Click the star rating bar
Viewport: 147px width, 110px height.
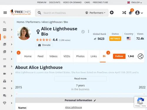[x=44, y=40]
